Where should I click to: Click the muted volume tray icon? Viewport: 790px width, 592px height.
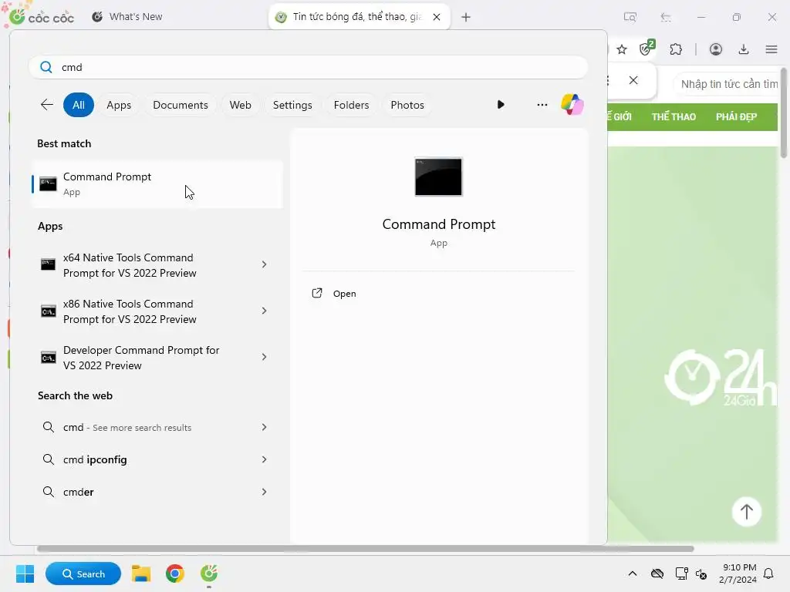click(701, 573)
